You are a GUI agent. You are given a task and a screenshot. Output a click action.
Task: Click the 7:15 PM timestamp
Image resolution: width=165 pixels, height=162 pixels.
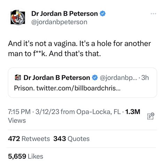pos(19,112)
